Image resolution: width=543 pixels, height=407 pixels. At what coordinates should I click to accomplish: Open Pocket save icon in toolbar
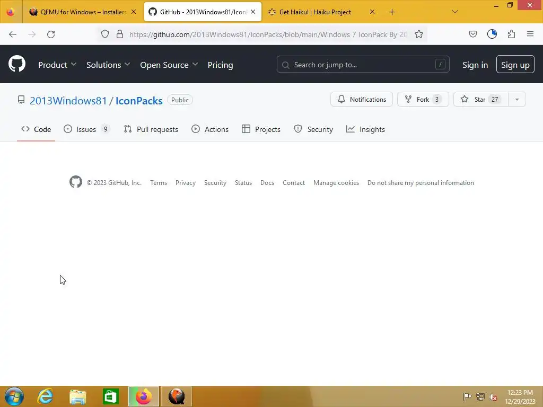[x=472, y=34]
